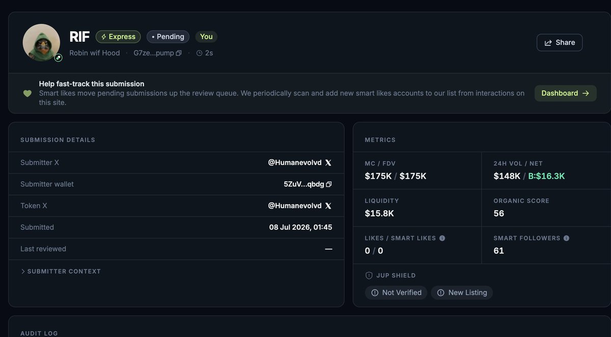The image size is (611, 337).
Task: Click the Metrics heading
Action: [380, 140]
